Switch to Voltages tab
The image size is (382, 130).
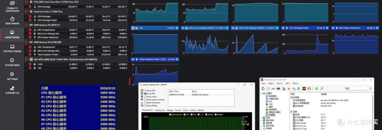point(170,110)
